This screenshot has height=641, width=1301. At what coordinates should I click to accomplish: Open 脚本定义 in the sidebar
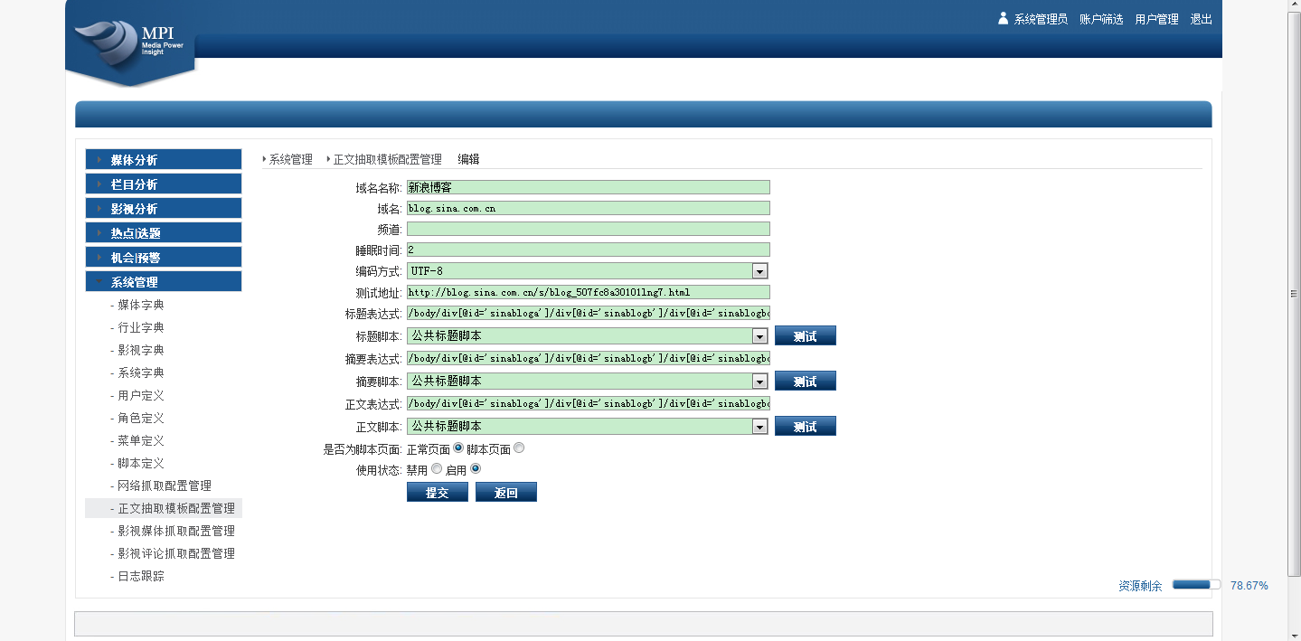[141, 463]
